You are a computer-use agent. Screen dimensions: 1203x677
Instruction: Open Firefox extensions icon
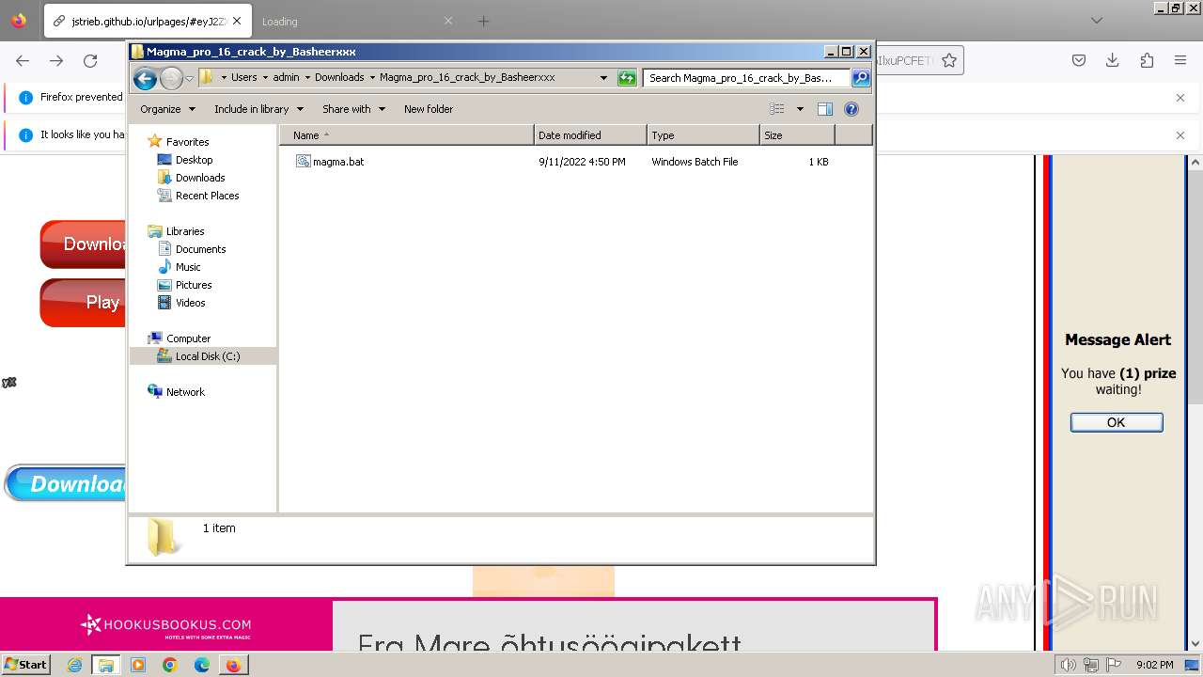pyautogui.click(x=1147, y=60)
